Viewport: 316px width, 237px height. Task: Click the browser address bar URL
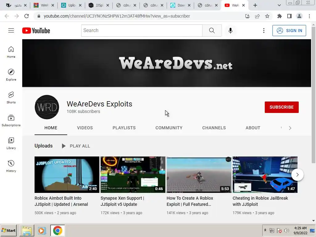pyautogui.click(x=117, y=16)
